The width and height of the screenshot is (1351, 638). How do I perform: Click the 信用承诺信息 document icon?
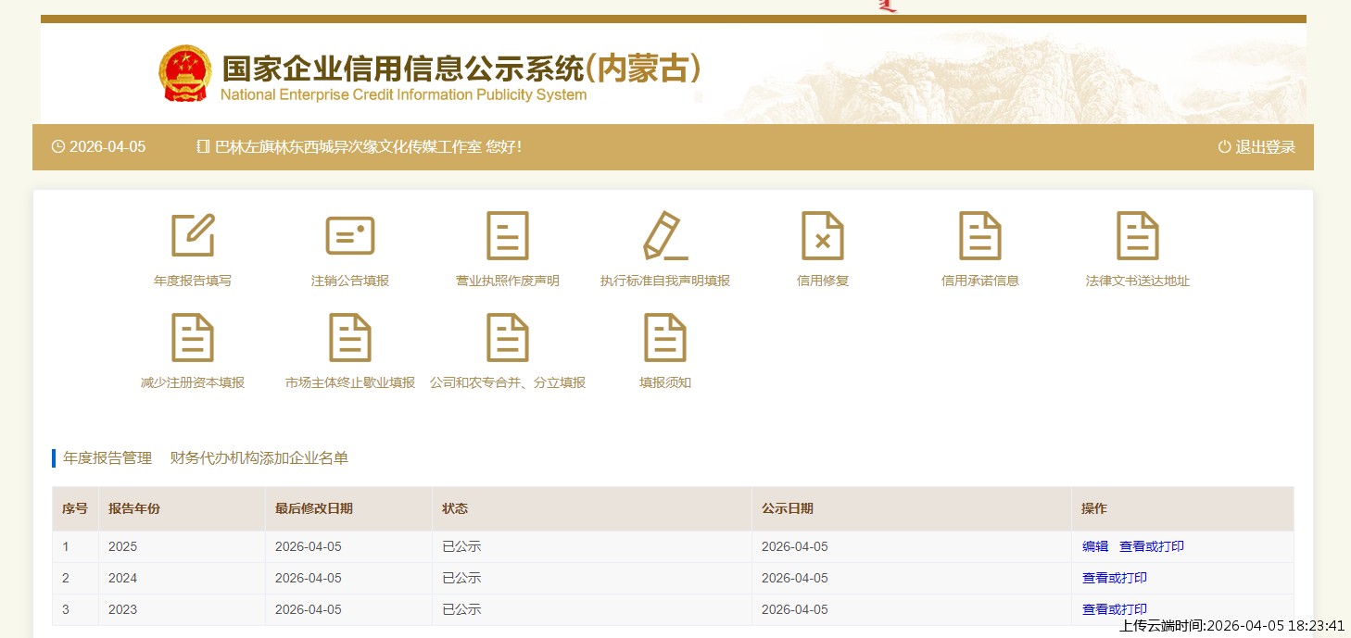980,235
